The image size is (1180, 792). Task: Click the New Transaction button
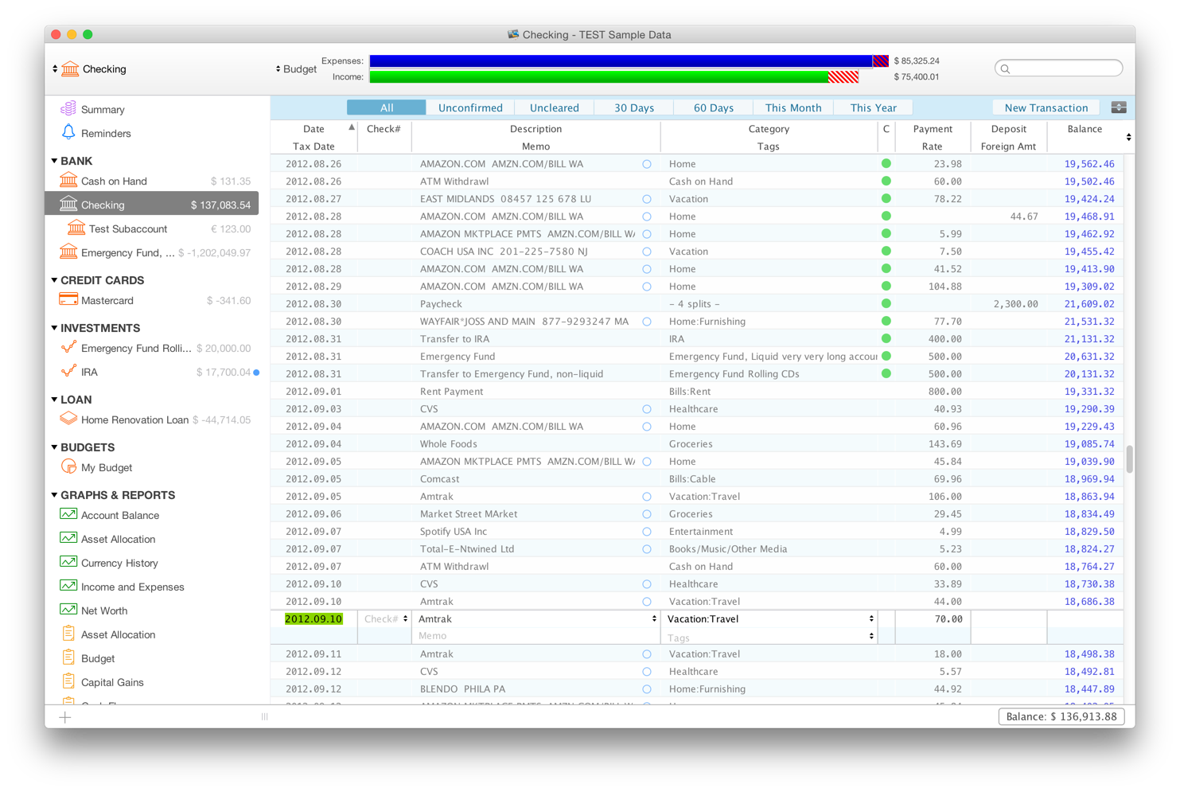tap(1046, 107)
